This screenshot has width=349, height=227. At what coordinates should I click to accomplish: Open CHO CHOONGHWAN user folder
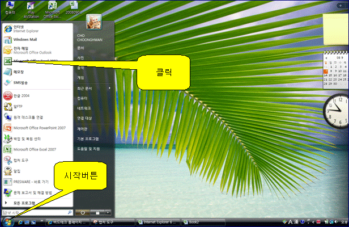(90, 37)
